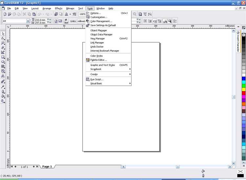Screen dimensions: 246x180
Task: Open the Effects menu
Action: coord(58,9)
